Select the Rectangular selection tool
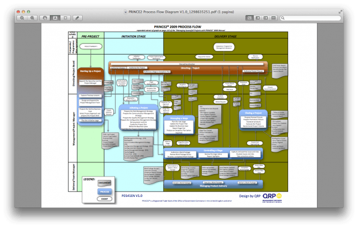This screenshot has height=228, width=358. (x=65, y=18)
